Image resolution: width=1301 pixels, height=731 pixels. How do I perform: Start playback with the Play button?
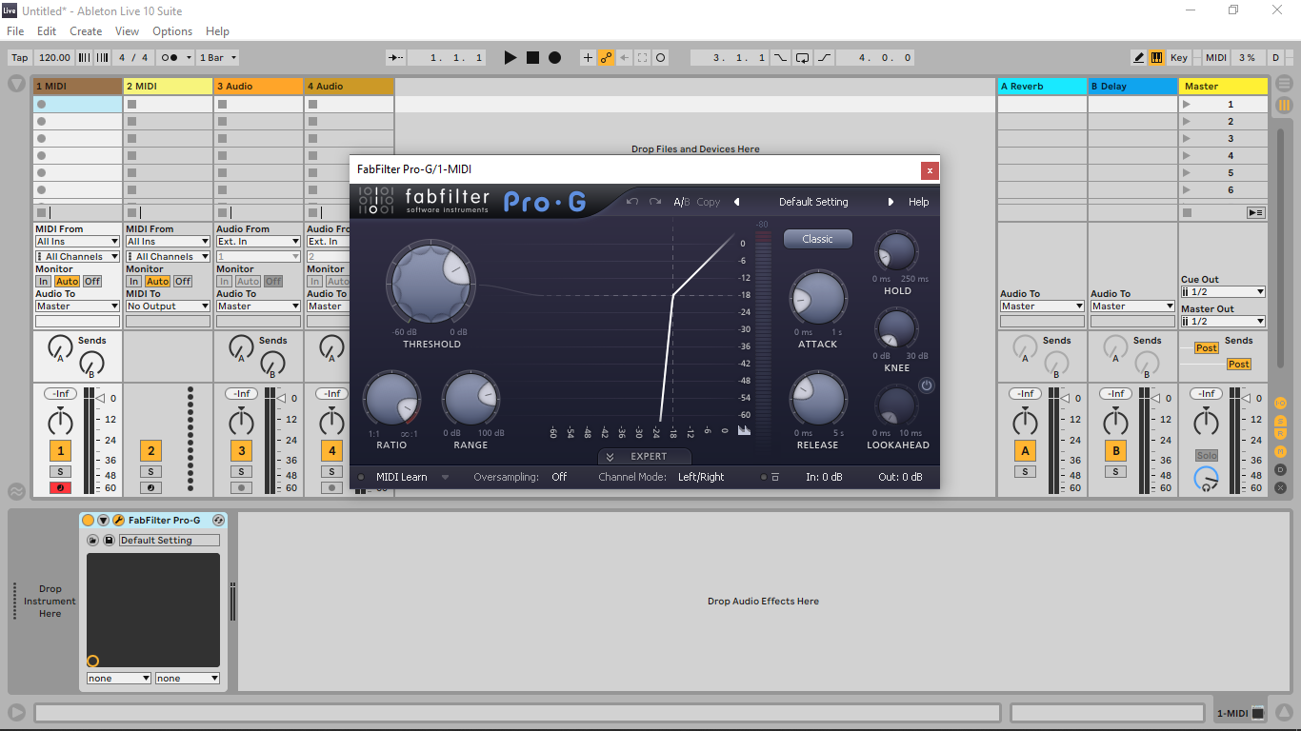point(510,58)
